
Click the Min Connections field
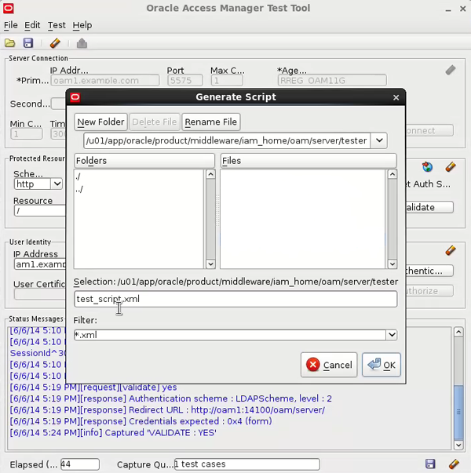tap(27, 134)
